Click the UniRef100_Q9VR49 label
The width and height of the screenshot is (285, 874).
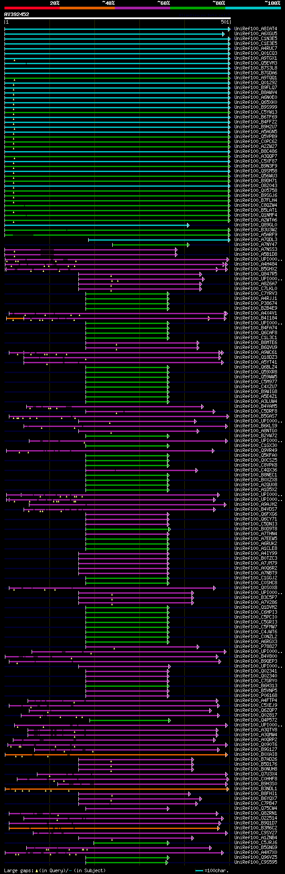256,451
